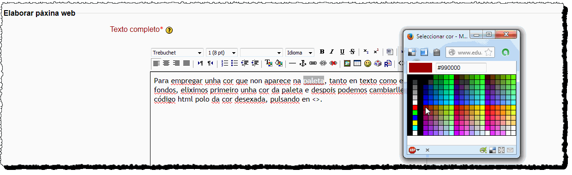Insert a smiley emoticon
Viewport: 572px width, 175px height.
(367, 63)
